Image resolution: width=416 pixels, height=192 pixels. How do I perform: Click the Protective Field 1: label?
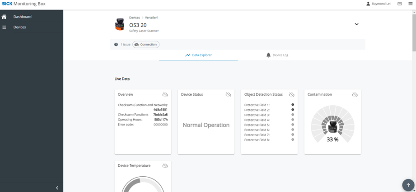(257, 105)
